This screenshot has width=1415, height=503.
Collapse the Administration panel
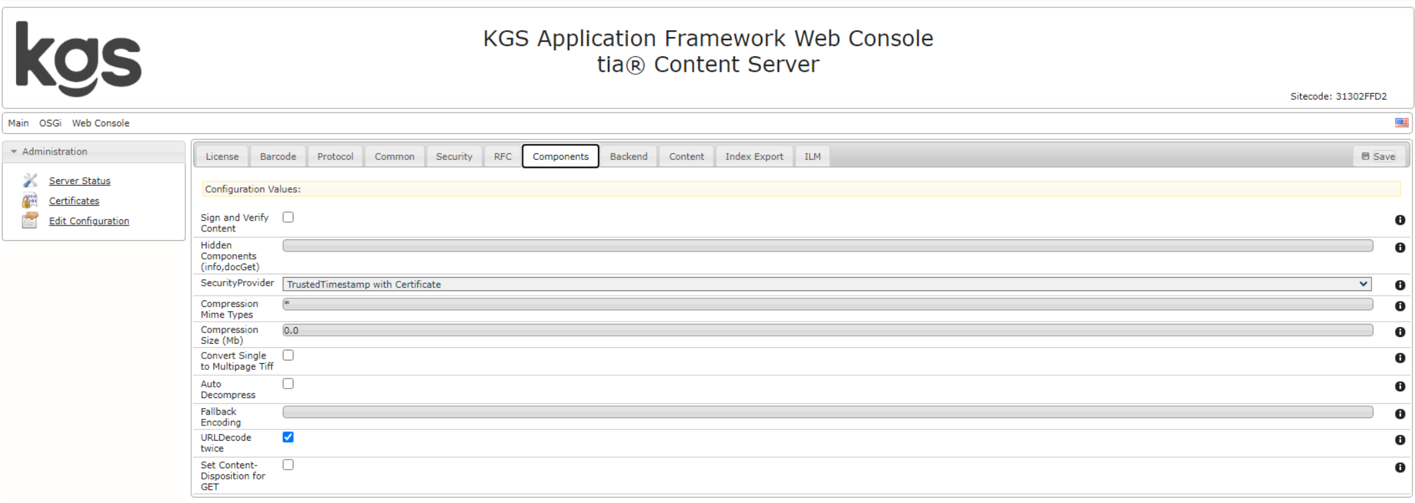[x=94, y=152]
